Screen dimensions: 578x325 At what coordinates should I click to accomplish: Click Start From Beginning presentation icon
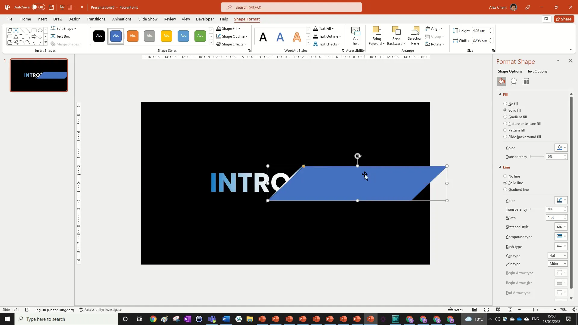(x=62, y=7)
